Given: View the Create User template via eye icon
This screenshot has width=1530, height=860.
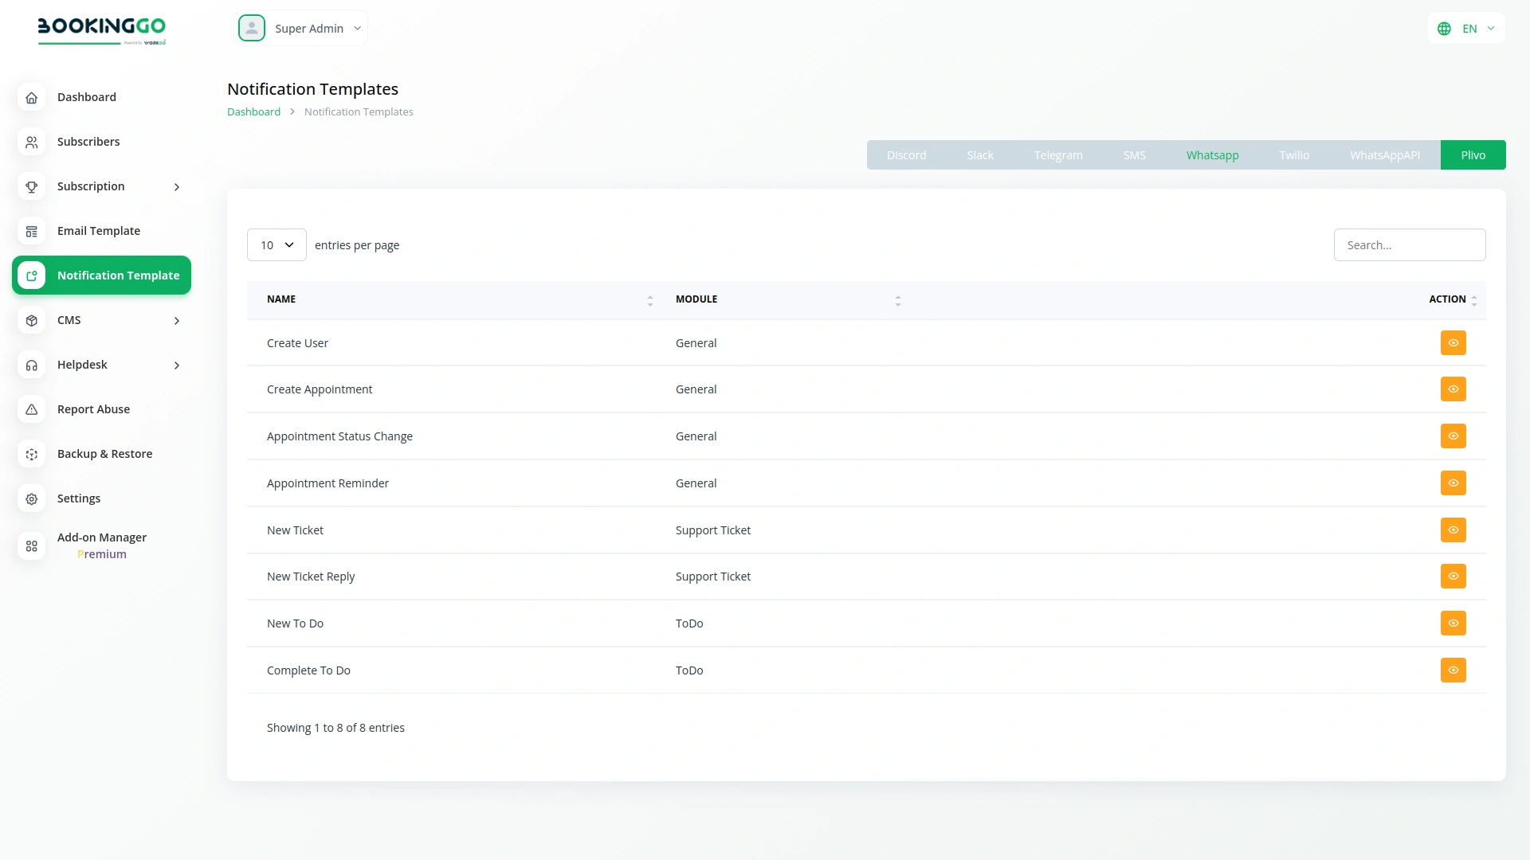Looking at the screenshot, I should (x=1453, y=343).
